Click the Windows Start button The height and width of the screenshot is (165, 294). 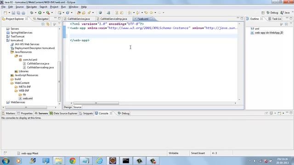(x=6, y=161)
